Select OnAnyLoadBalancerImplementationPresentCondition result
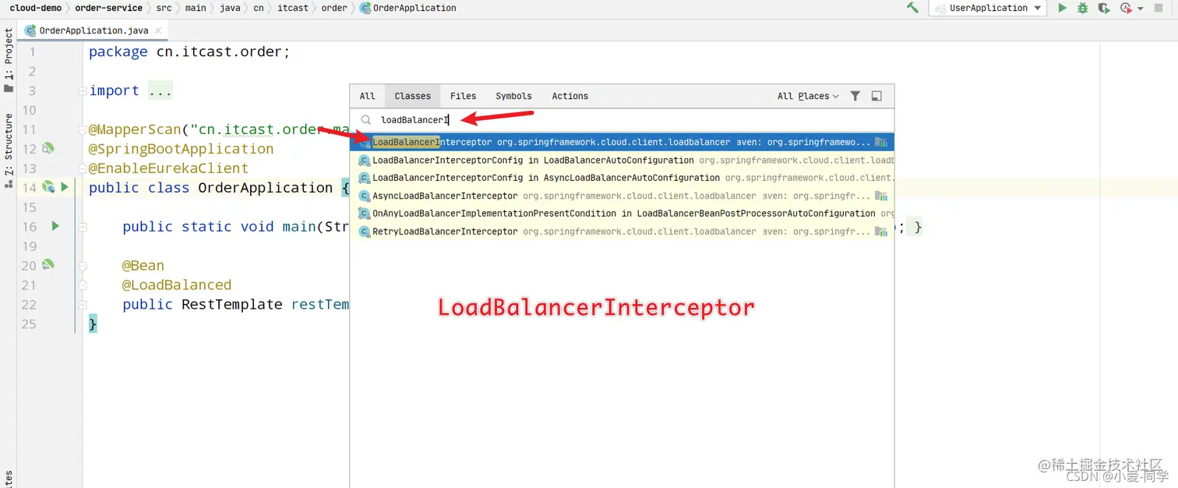This screenshot has width=1178, height=488. pyautogui.click(x=622, y=214)
